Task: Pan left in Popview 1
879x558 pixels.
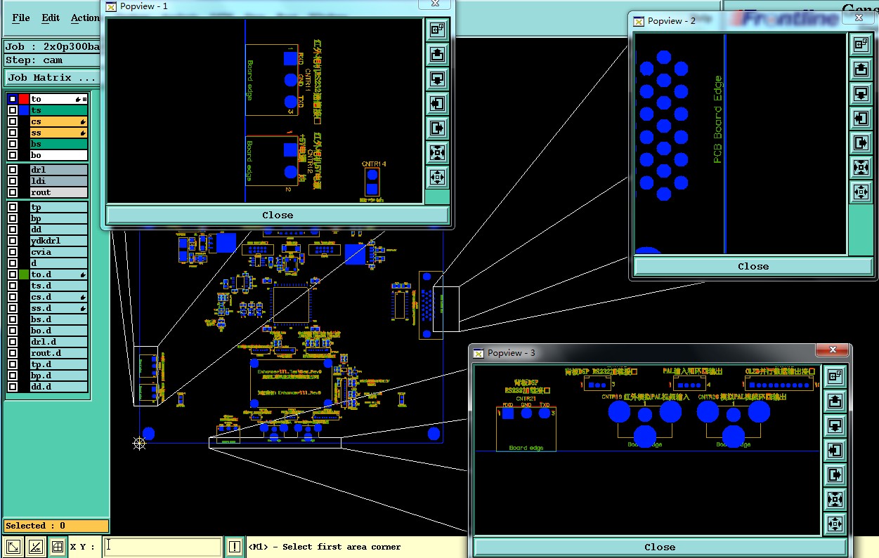Action: tap(437, 103)
